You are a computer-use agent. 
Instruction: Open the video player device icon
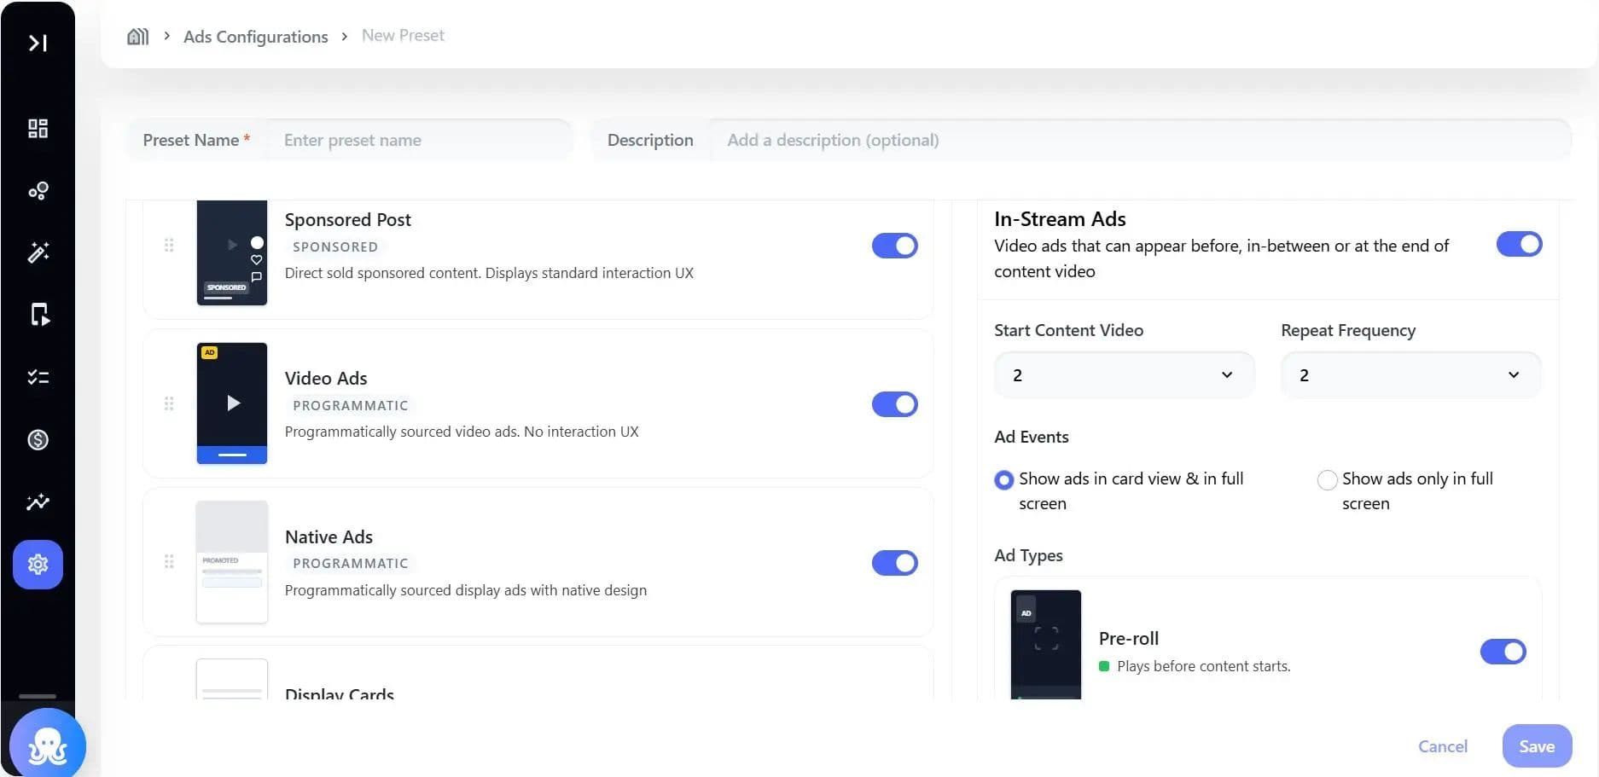pyautogui.click(x=39, y=315)
